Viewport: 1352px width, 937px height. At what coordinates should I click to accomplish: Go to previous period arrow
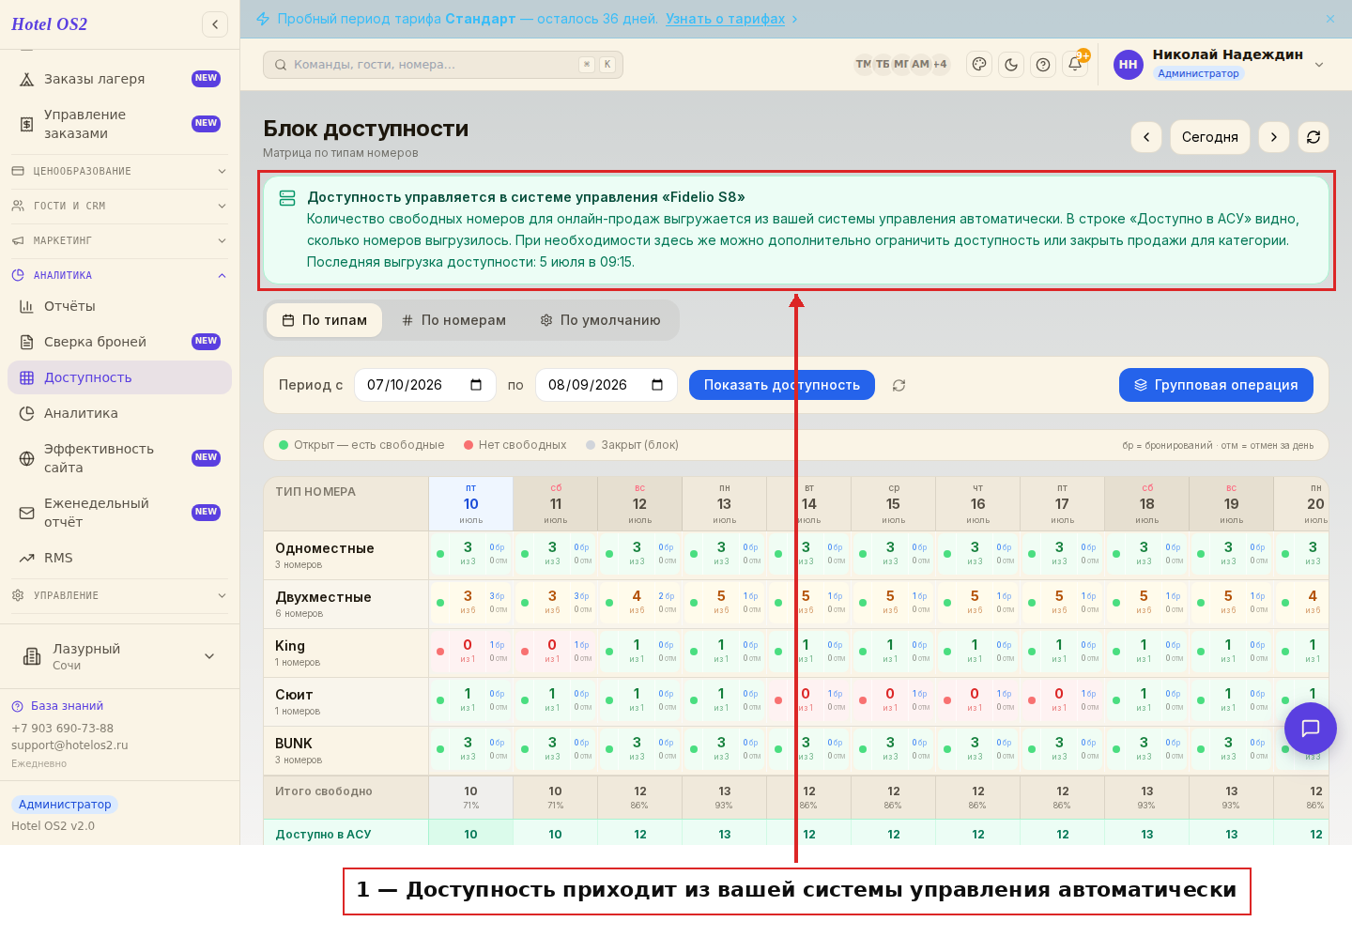pos(1146,137)
